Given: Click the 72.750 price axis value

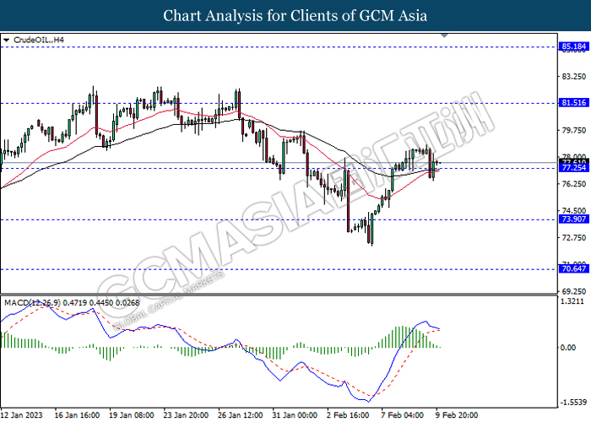Looking at the screenshot, I should click(573, 238).
